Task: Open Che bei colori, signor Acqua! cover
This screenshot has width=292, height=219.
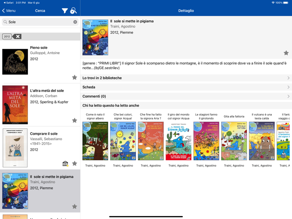Action: (x=123, y=141)
